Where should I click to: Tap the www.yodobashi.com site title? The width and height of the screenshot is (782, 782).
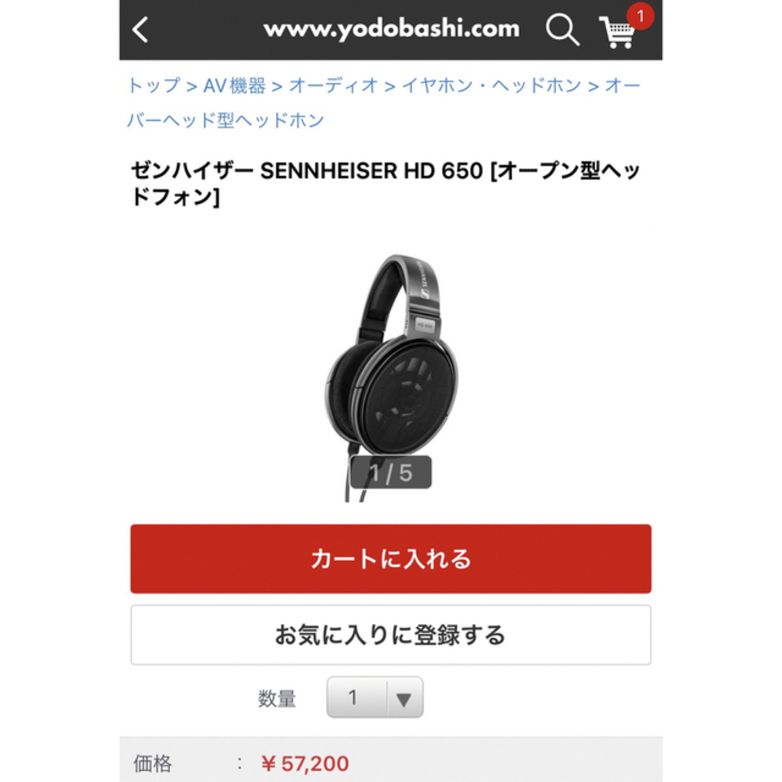[x=392, y=29]
